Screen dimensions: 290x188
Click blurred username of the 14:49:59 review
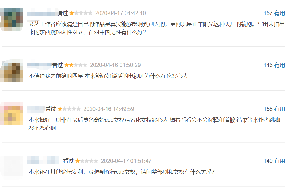coord(36,109)
